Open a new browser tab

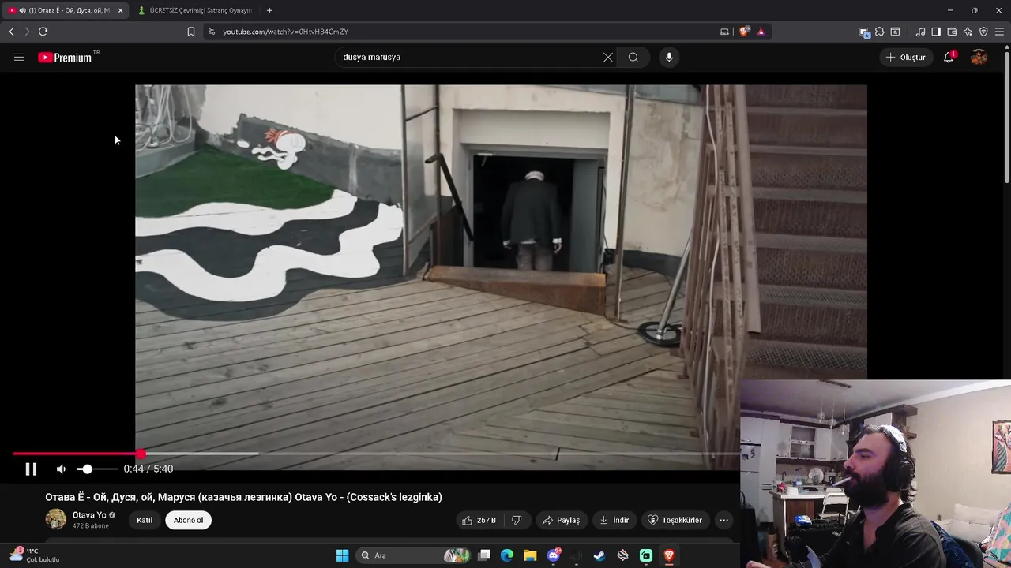point(269,10)
